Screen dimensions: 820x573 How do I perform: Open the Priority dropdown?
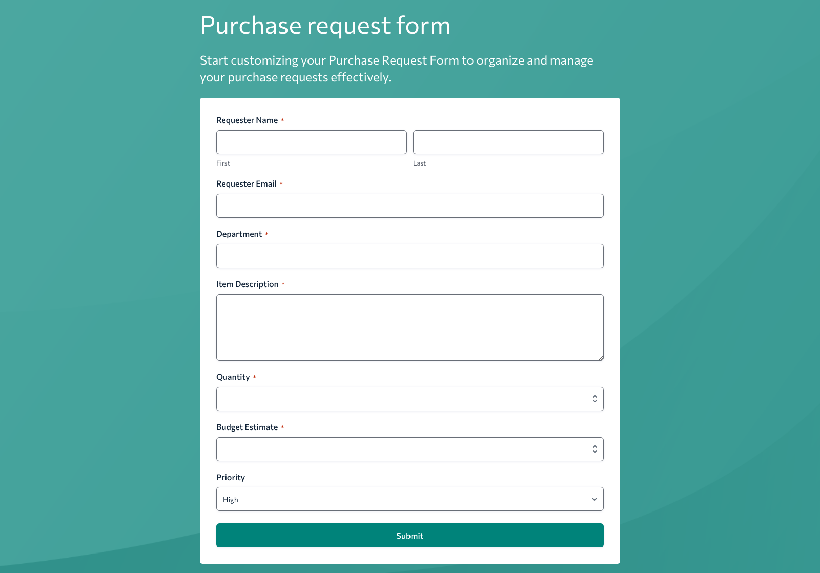409,499
